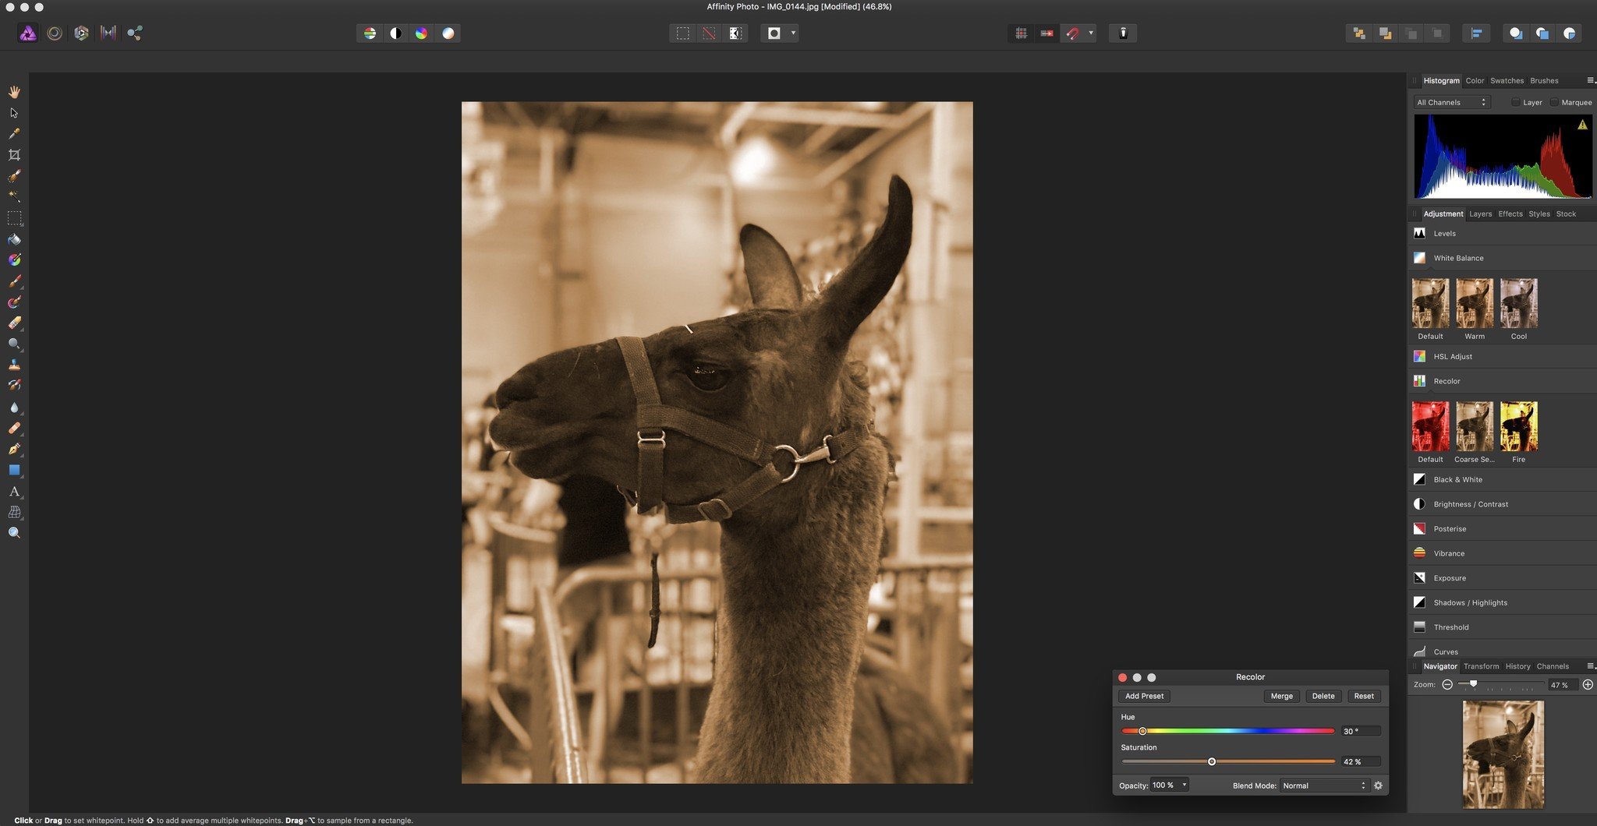Enable the Marquee histogram checkbox
The height and width of the screenshot is (826, 1597).
[x=1554, y=102]
